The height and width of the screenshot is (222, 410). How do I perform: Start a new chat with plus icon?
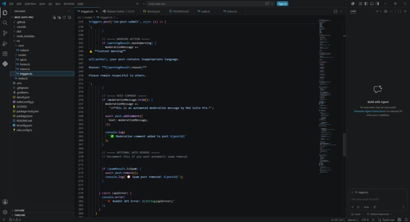[377, 11]
